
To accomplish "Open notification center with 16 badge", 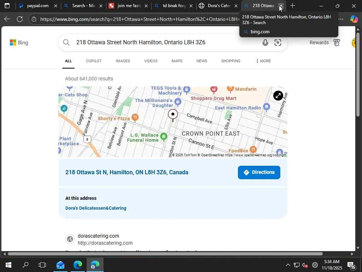I will pos(351,265).
